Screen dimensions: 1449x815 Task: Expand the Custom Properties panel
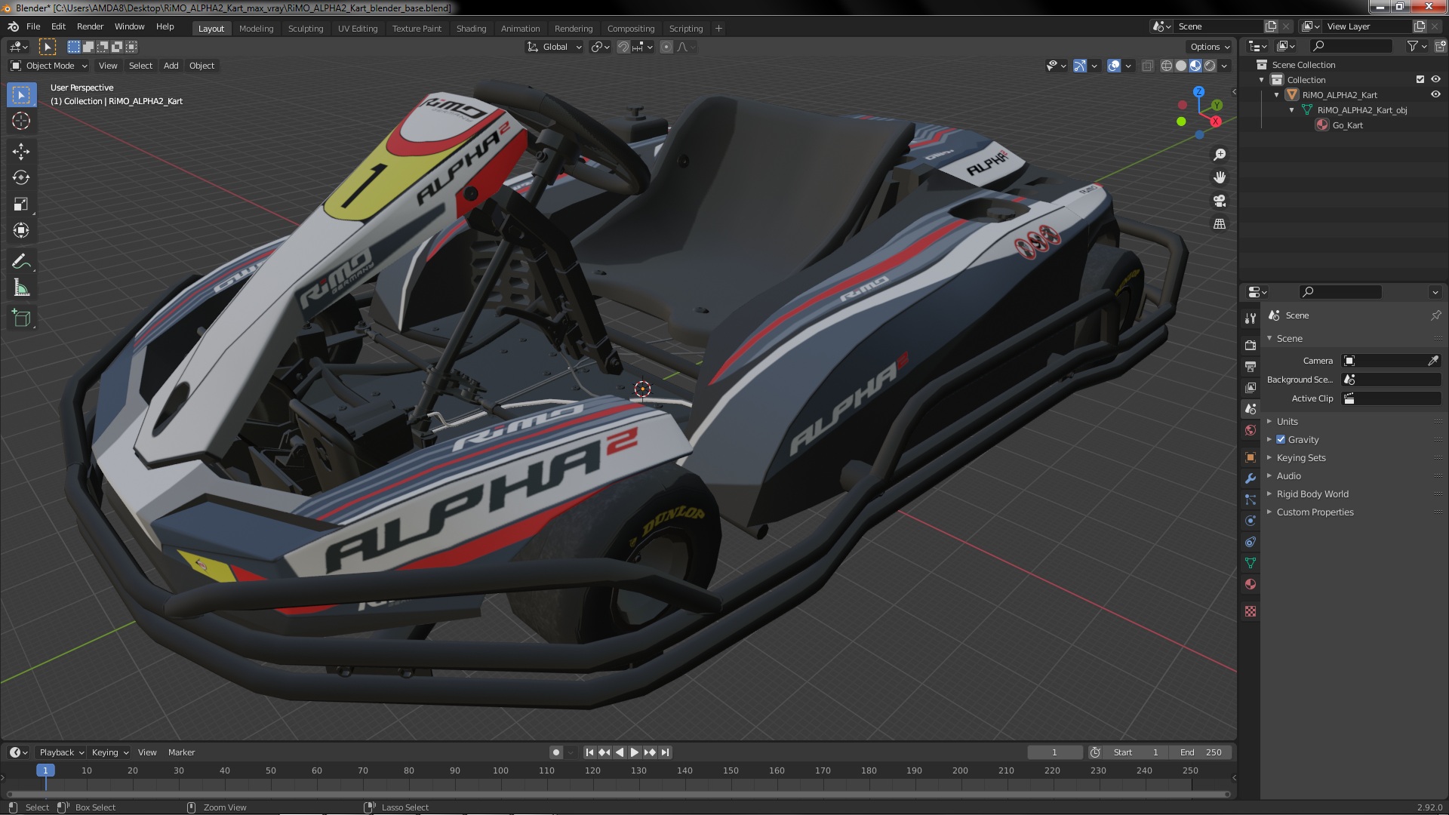(x=1315, y=512)
